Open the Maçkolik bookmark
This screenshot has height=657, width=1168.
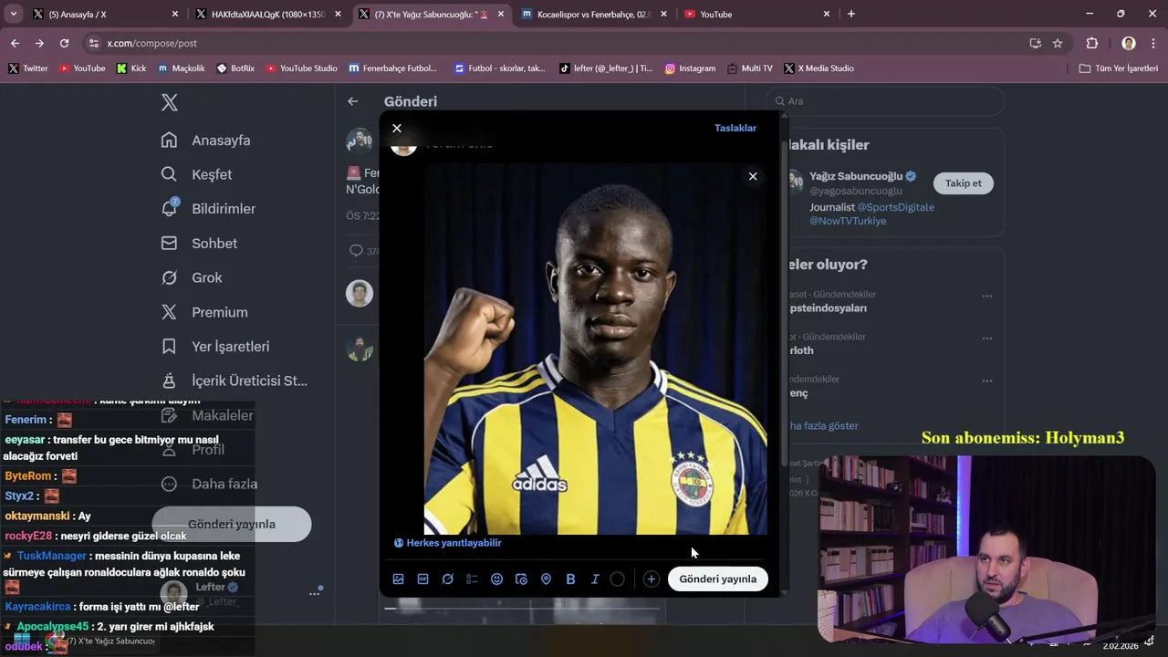pos(182,68)
